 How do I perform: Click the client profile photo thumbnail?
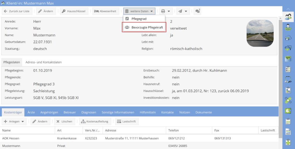tap(260, 34)
